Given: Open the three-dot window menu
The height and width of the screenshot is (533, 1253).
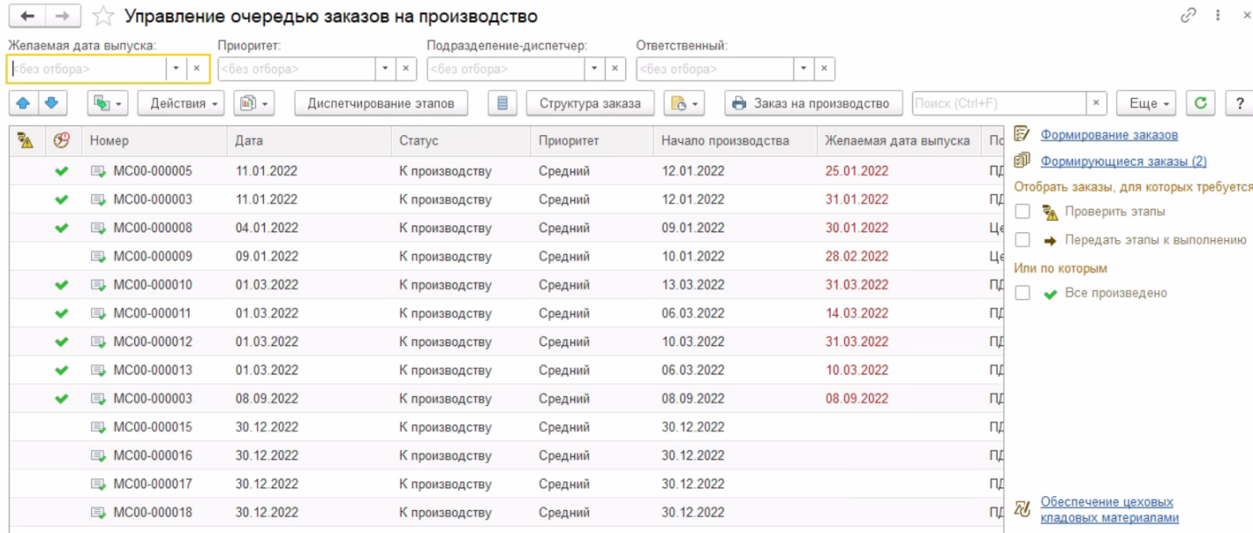Looking at the screenshot, I should click(1218, 16).
